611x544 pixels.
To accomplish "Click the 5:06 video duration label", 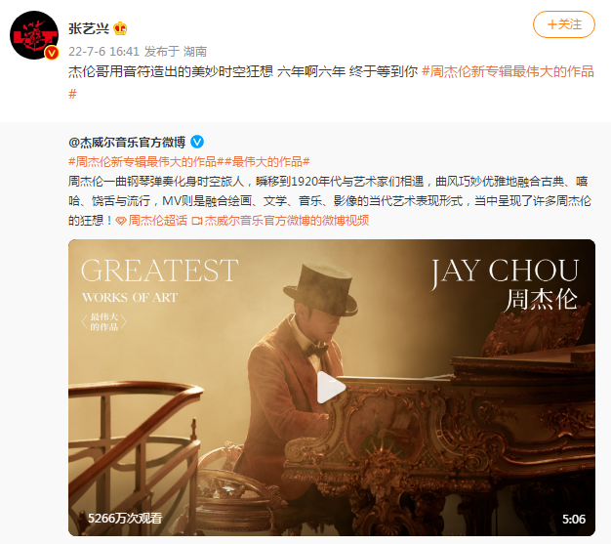I will coord(574,519).
